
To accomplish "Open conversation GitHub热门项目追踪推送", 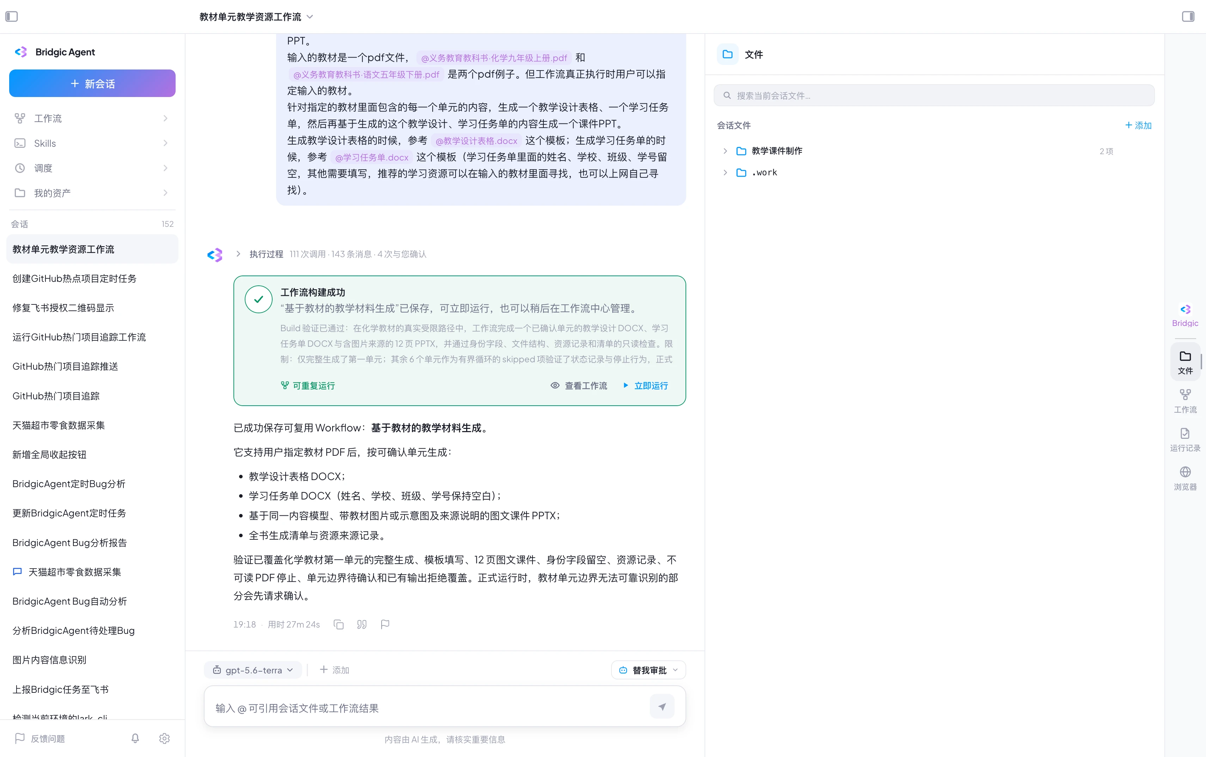I will 92,367.
